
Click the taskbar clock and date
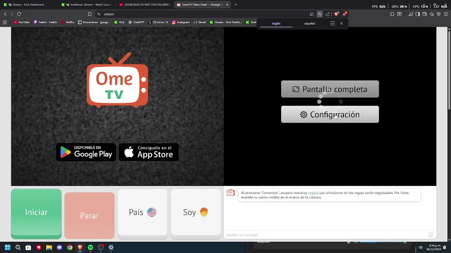(433, 247)
